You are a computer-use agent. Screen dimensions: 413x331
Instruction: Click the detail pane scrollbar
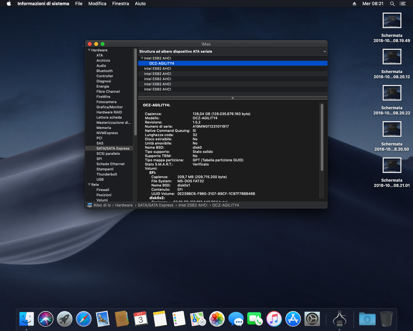322,137
